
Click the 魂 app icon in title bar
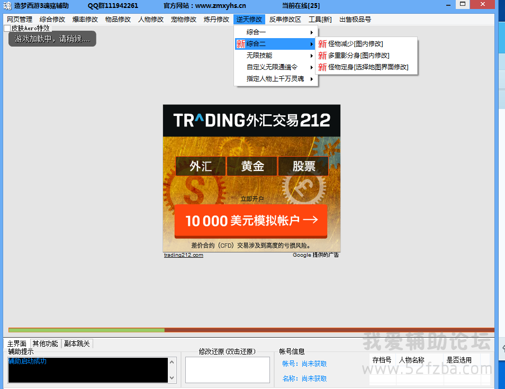(x=7, y=6)
